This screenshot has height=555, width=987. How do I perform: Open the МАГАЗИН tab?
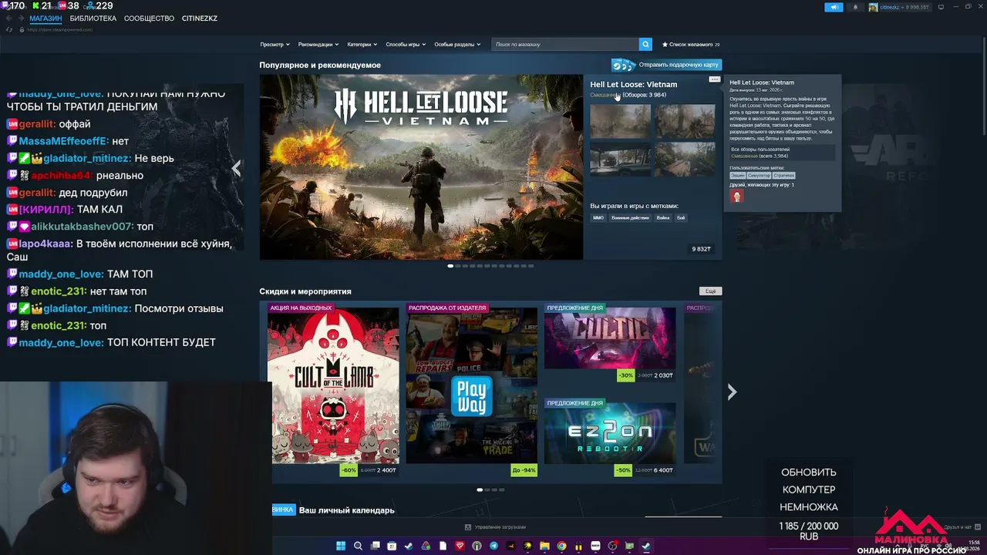45,18
